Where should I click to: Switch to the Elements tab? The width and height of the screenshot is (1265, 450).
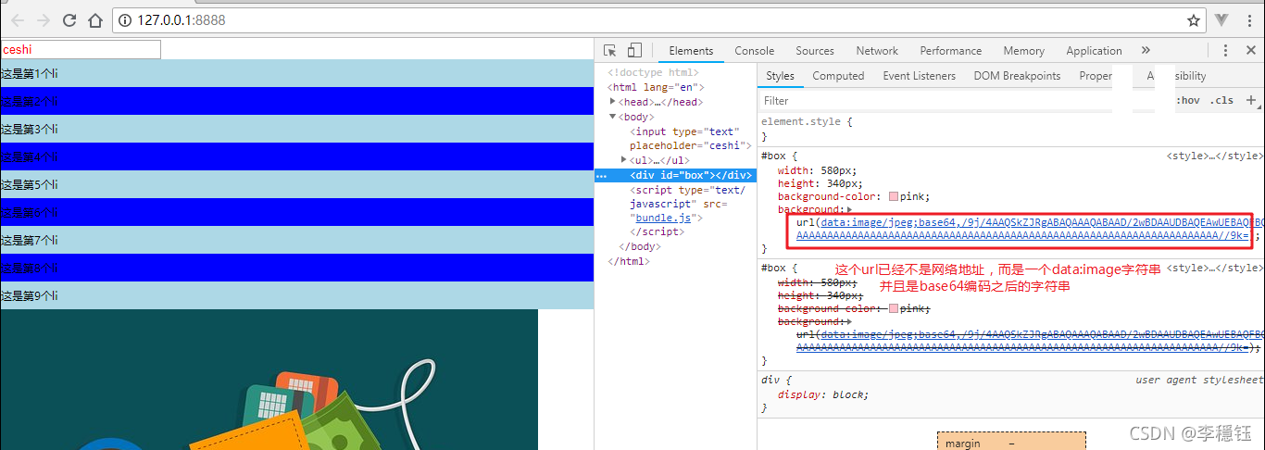[x=691, y=51]
